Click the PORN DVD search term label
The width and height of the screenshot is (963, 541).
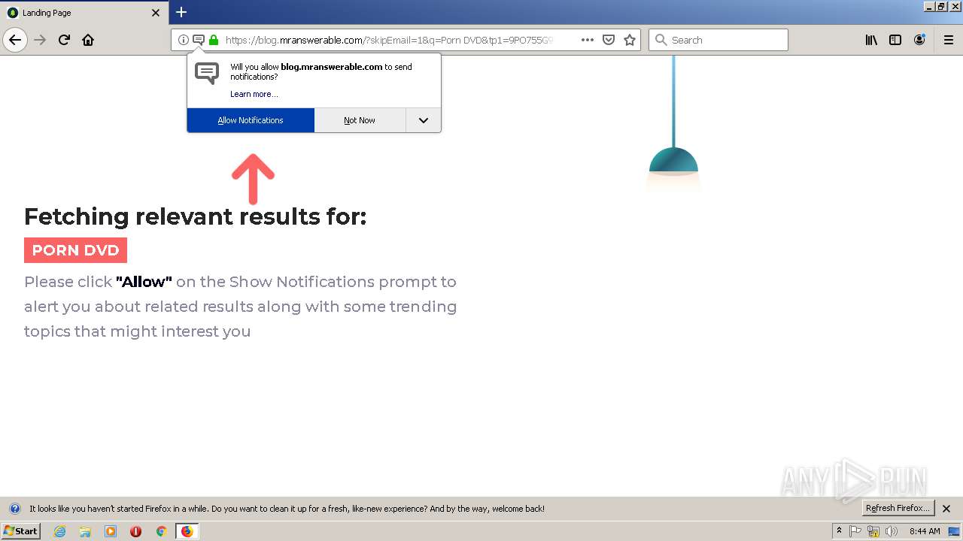coord(75,250)
